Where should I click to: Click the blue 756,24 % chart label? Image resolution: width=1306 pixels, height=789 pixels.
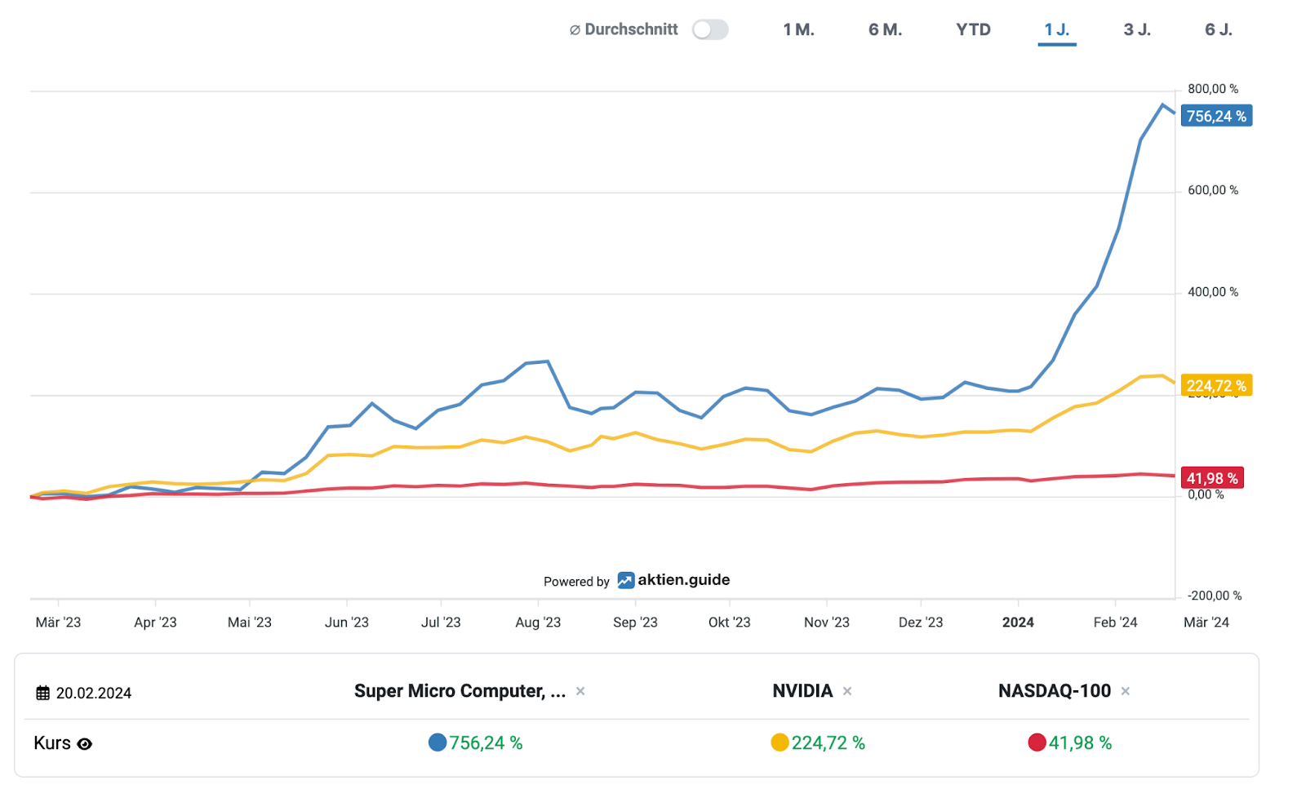1216,116
